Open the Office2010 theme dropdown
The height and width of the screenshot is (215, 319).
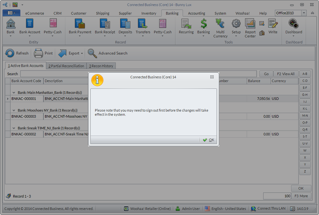304,13
